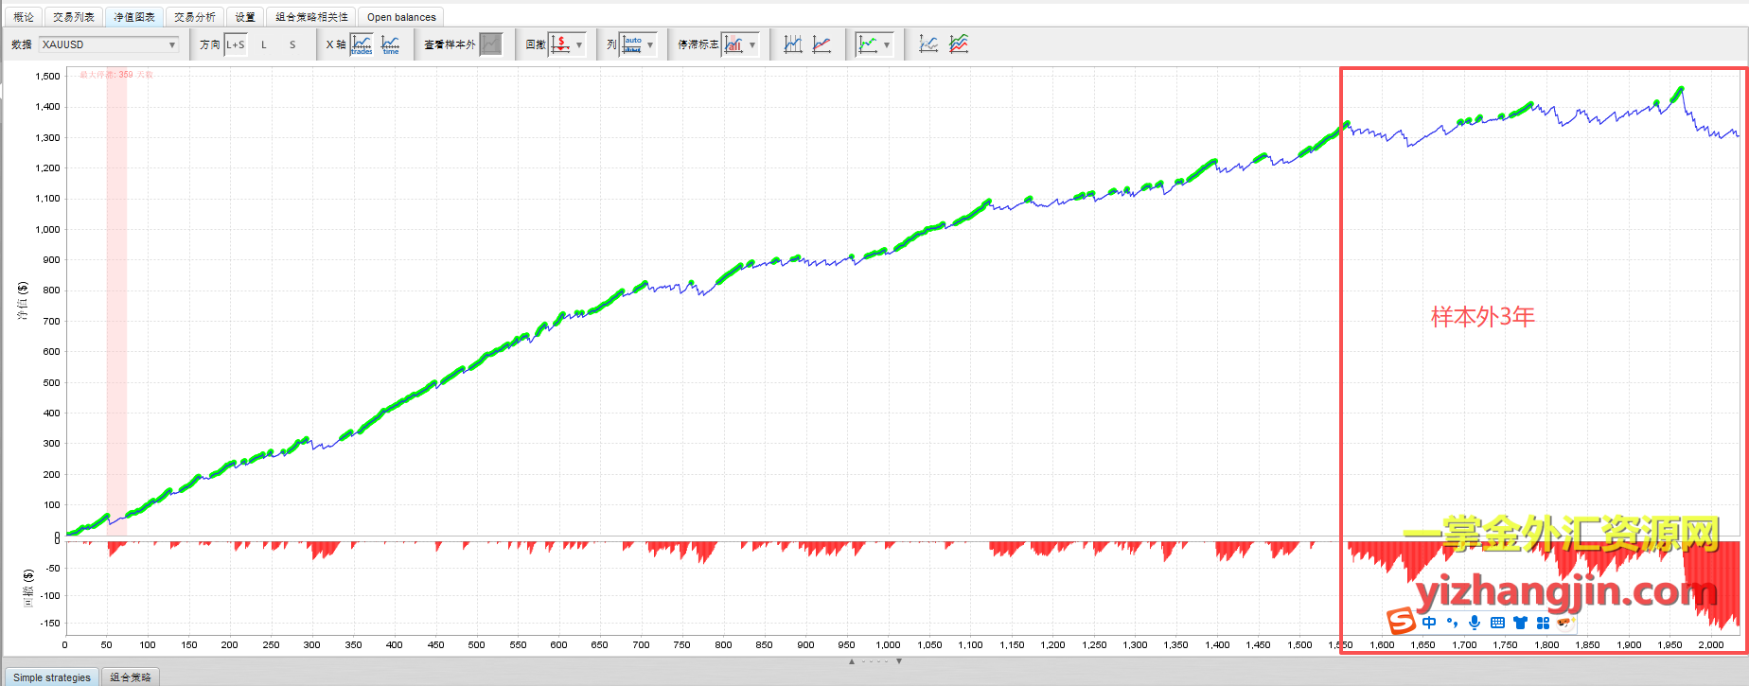Select L+S direction filter
This screenshot has height=686, width=1749.
[x=236, y=44]
